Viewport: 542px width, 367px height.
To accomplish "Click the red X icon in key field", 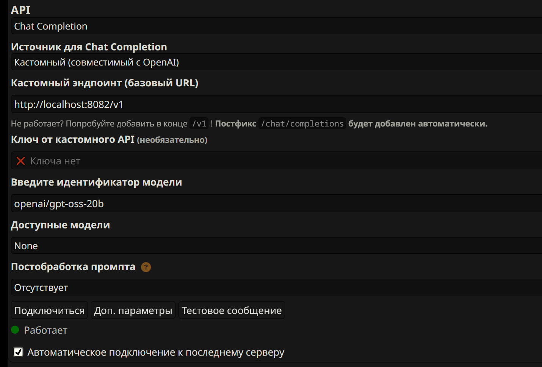I will pyautogui.click(x=21, y=161).
